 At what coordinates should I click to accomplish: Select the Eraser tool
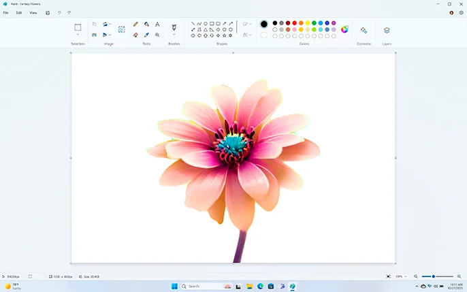[135, 35]
